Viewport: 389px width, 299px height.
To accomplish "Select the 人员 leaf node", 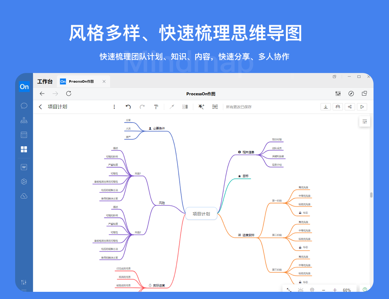I will pyautogui.click(x=128, y=129).
